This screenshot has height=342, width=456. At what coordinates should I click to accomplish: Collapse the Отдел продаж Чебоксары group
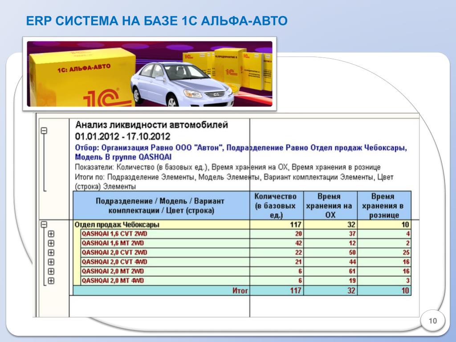(x=44, y=224)
